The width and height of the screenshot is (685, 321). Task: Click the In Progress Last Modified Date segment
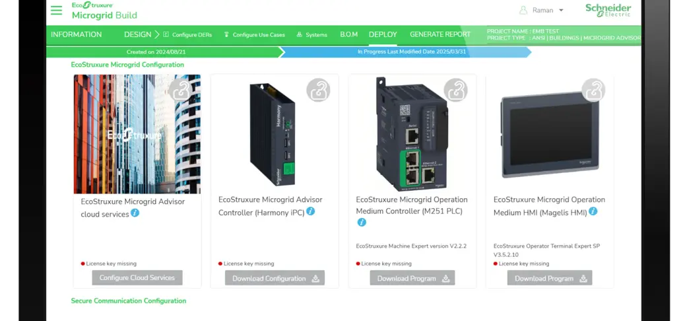click(405, 52)
